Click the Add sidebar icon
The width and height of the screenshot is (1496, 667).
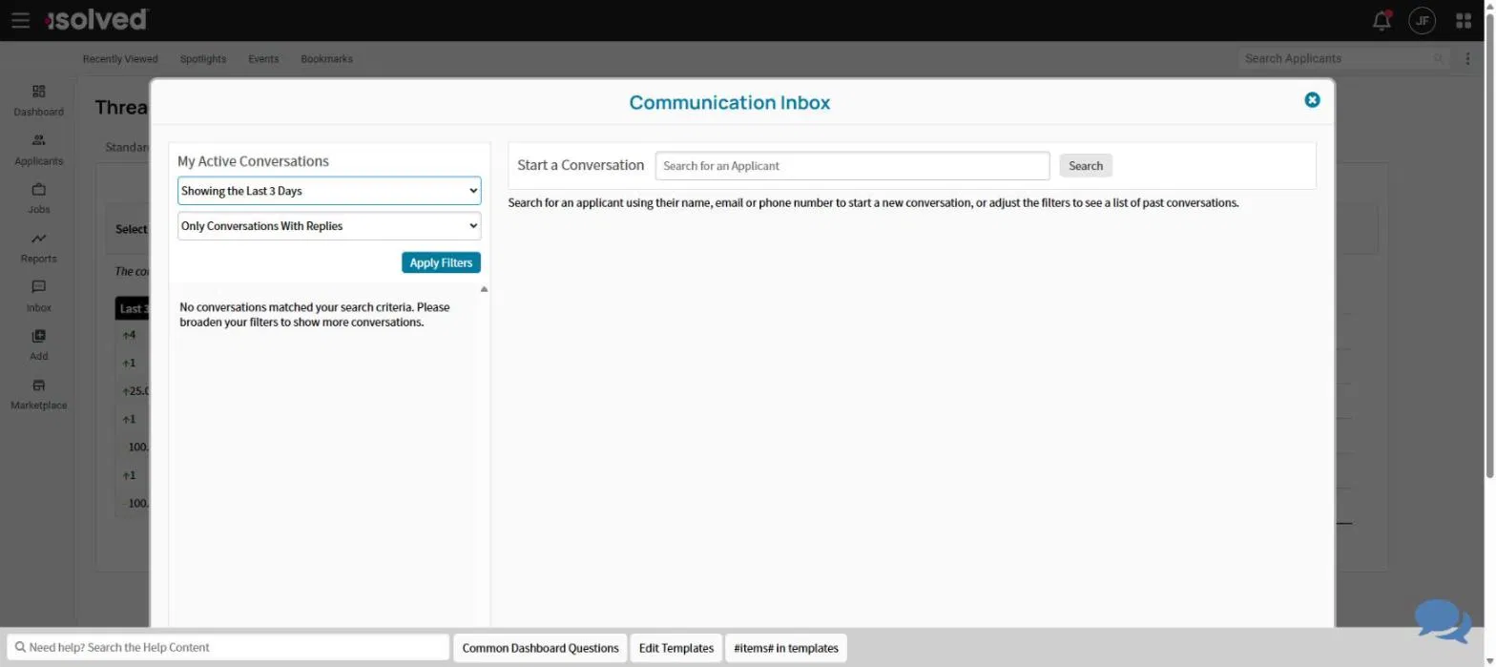(x=39, y=345)
